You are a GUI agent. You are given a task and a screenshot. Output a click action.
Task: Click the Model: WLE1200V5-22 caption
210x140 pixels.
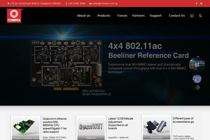coord(97,94)
